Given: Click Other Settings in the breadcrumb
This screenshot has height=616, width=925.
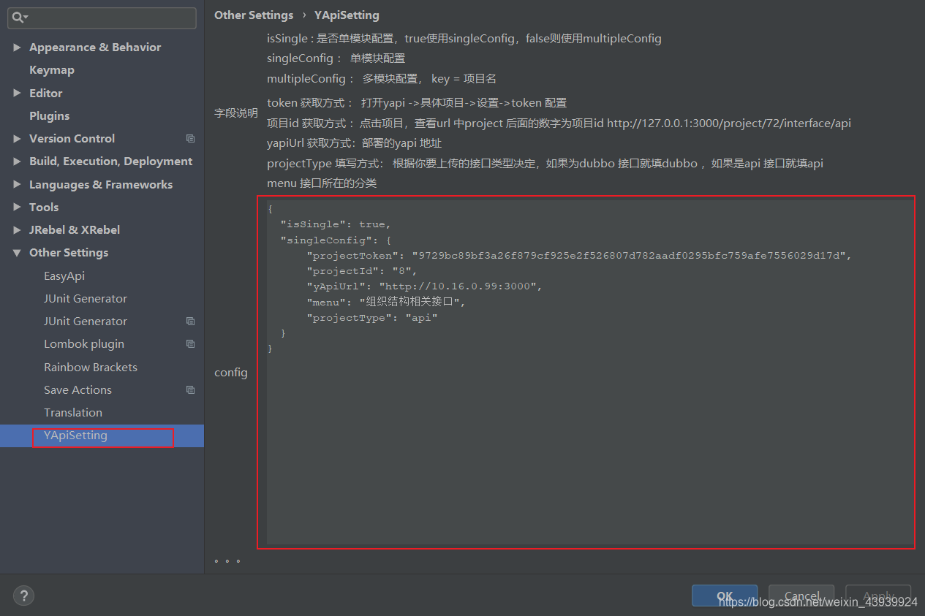Looking at the screenshot, I should click(x=254, y=15).
